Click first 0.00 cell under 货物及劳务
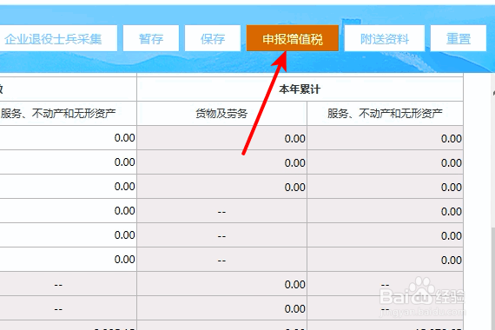 [222, 138]
